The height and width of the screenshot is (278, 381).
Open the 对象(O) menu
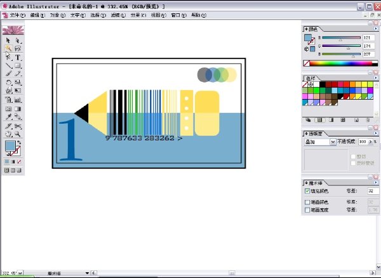tap(58, 15)
